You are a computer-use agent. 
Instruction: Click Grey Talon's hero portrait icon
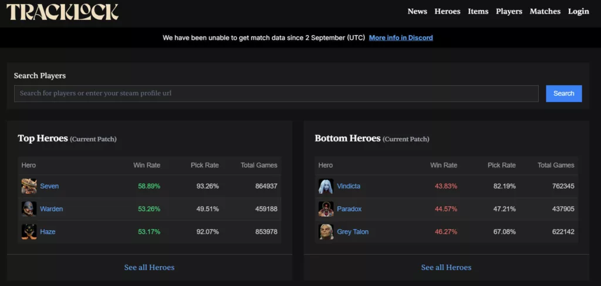(x=326, y=232)
